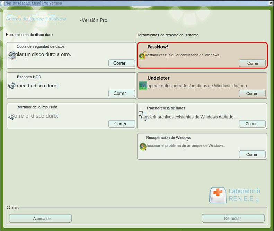Select the text "Borre el disco duro."
Viewport: 274px width, 231px height.
pyautogui.click(x=34, y=116)
